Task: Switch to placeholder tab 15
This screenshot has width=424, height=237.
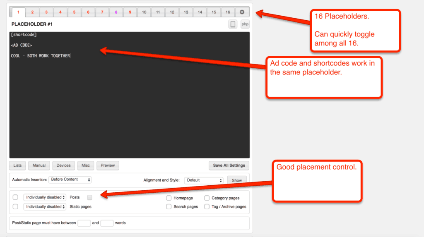Action: (x=214, y=12)
